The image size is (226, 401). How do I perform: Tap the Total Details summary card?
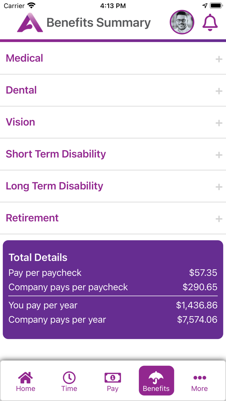(113, 289)
